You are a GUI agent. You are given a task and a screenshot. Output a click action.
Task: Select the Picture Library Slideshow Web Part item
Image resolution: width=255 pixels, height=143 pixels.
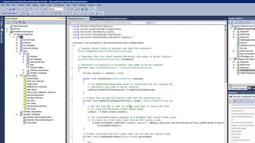coord(41,92)
